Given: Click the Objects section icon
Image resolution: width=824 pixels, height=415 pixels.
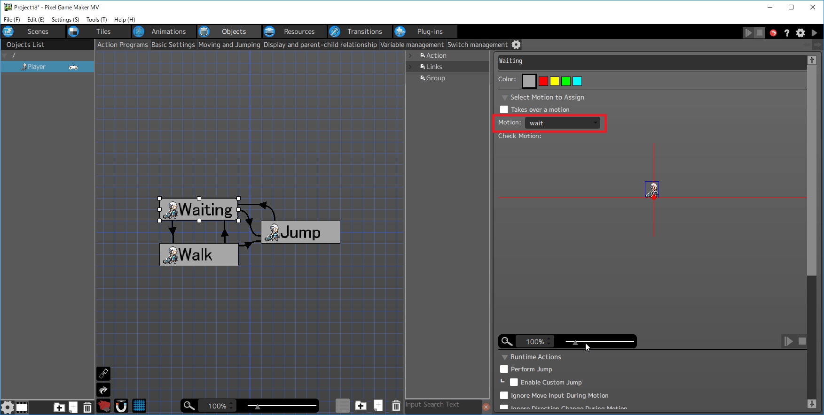Looking at the screenshot, I should click(x=204, y=31).
